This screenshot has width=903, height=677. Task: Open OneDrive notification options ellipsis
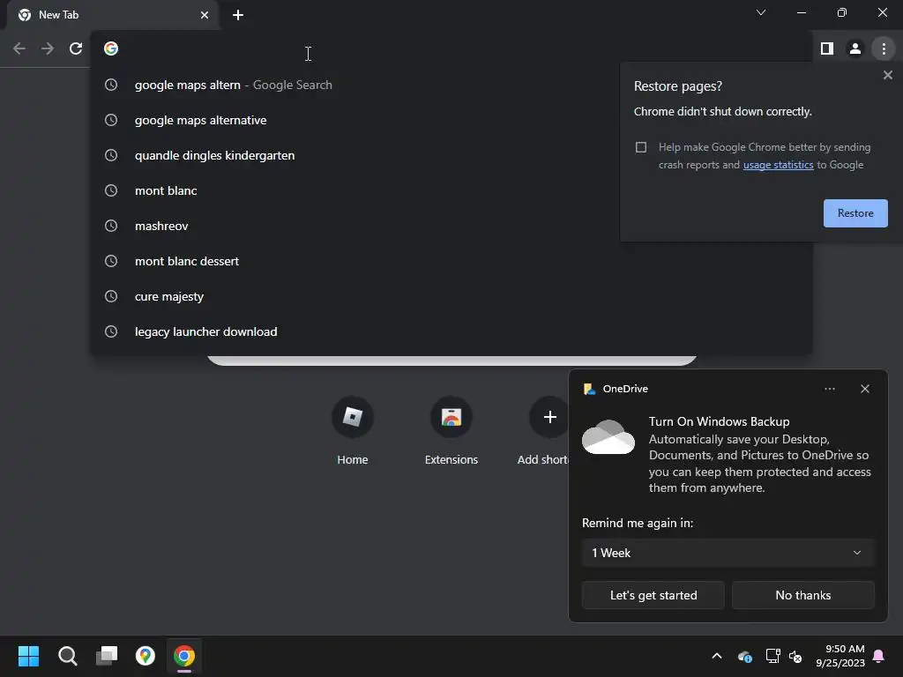[829, 389]
